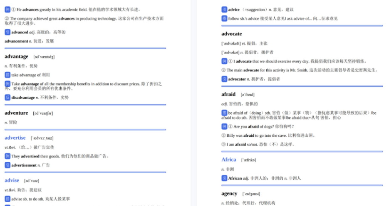Open the blue "advise" headword link
The image size is (389, 206).
(x=12, y=180)
